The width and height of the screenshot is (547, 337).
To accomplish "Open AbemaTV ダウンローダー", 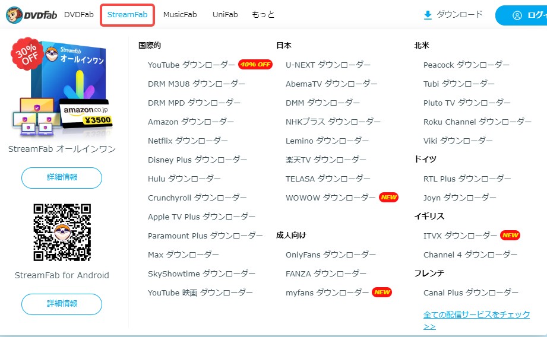I will [331, 84].
